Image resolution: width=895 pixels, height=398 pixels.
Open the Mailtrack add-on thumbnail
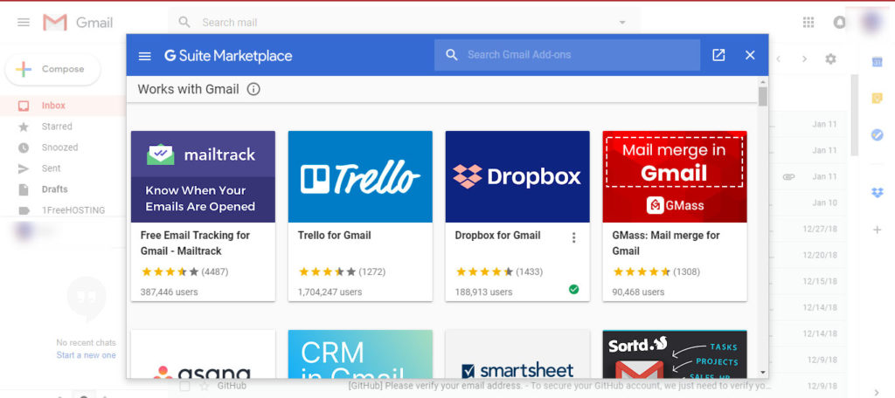203,177
